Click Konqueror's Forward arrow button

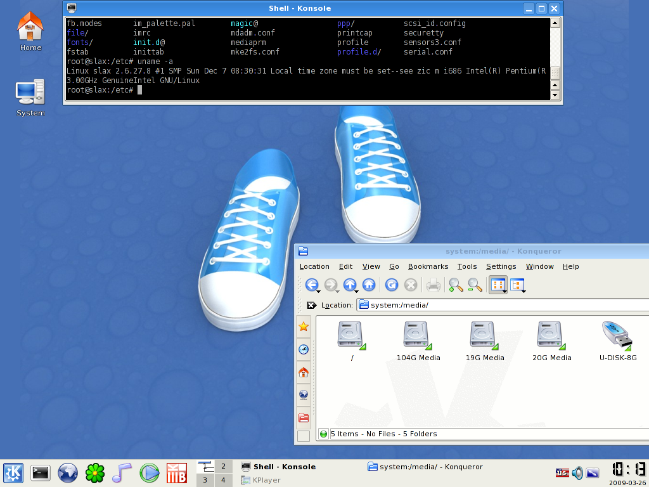330,285
